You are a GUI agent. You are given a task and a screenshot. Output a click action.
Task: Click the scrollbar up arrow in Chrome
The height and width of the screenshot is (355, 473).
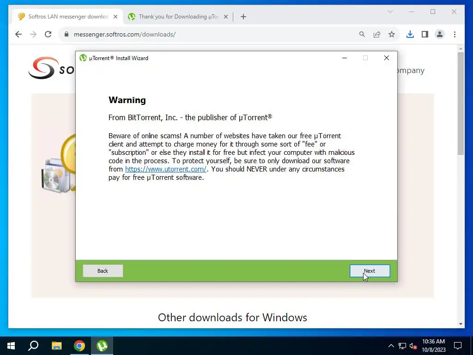tap(461, 48)
